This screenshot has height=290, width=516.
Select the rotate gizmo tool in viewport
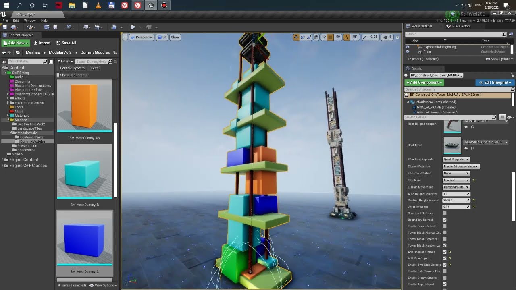coord(302,37)
